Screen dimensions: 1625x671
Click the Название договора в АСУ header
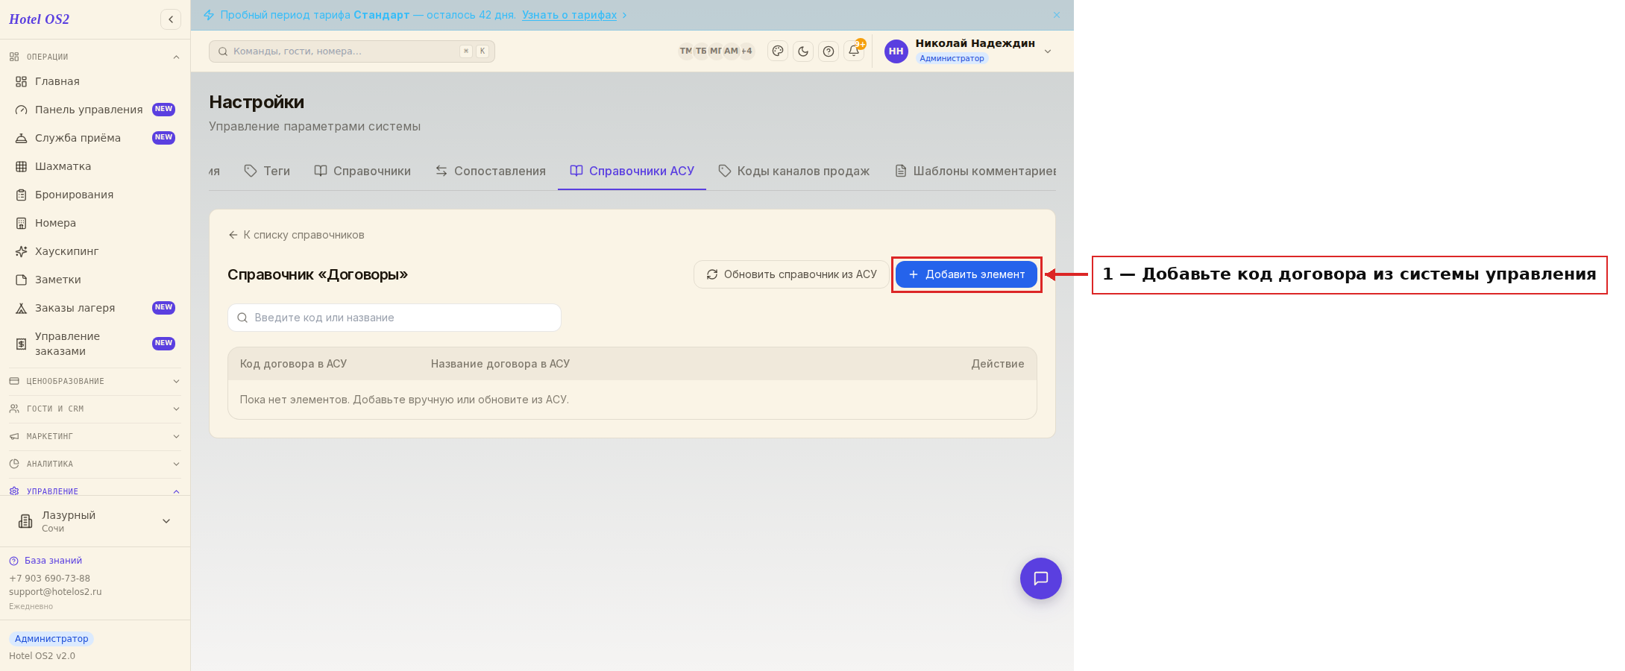point(500,364)
